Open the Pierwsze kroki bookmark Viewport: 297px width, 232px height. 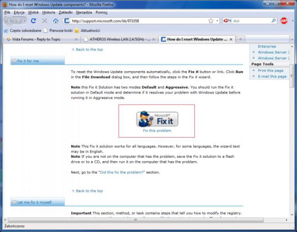click(58, 30)
